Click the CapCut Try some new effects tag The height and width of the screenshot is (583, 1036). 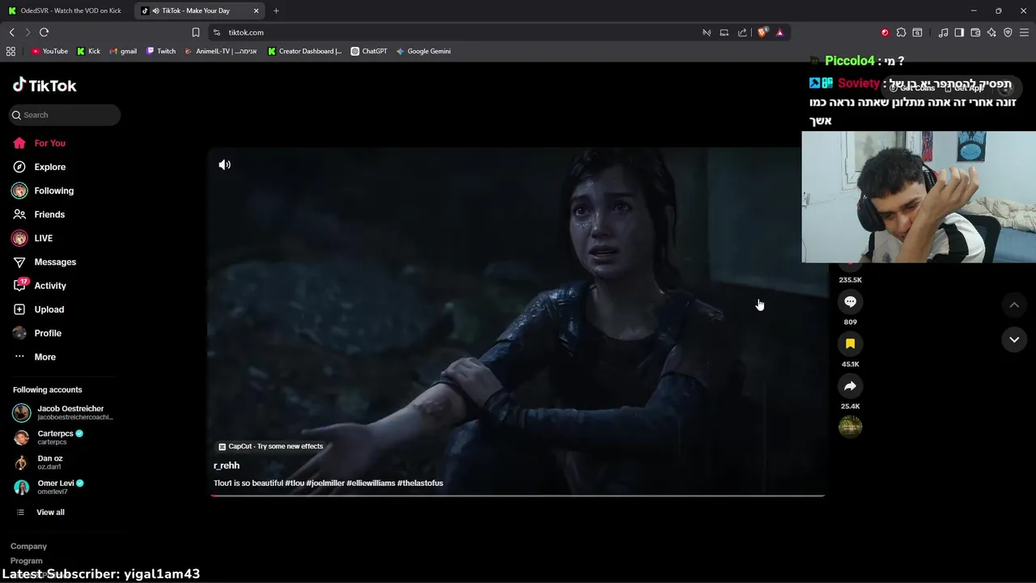[x=270, y=446]
